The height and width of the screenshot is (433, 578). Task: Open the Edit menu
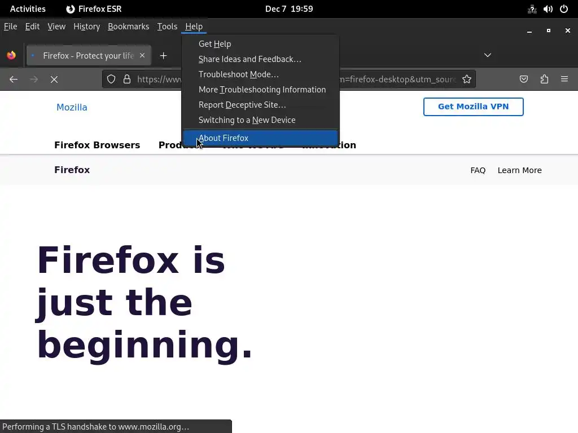32,26
